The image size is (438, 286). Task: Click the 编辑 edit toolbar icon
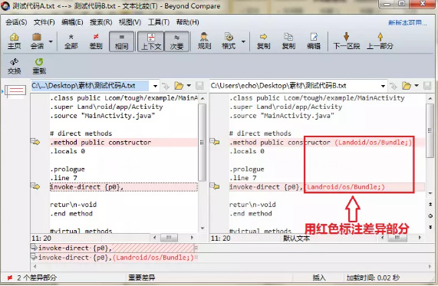pos(314,41)
